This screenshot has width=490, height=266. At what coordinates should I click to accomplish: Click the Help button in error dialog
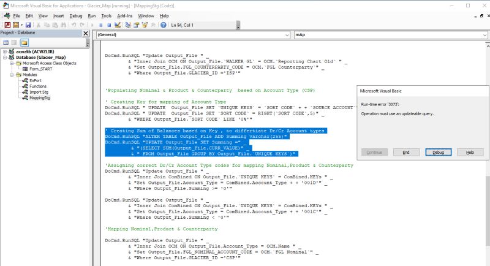(x=470, y=152)
